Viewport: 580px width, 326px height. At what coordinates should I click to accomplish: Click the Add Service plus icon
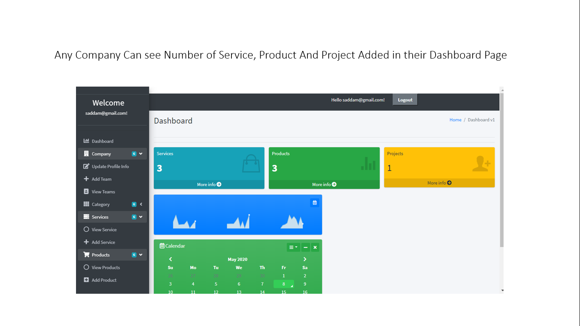[x=86, y=242]
